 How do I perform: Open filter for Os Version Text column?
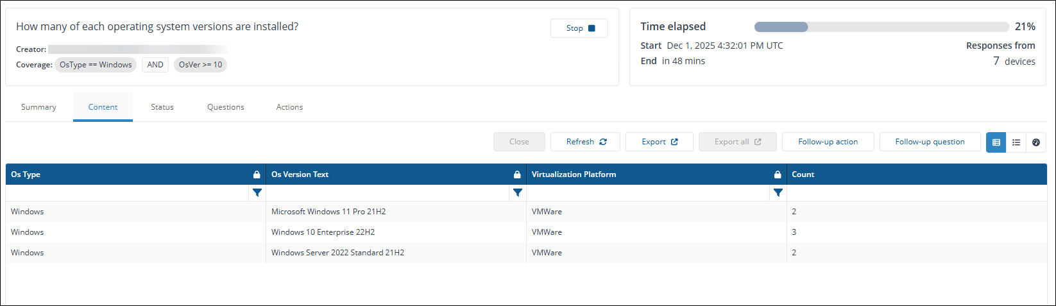tap(518, 192)
